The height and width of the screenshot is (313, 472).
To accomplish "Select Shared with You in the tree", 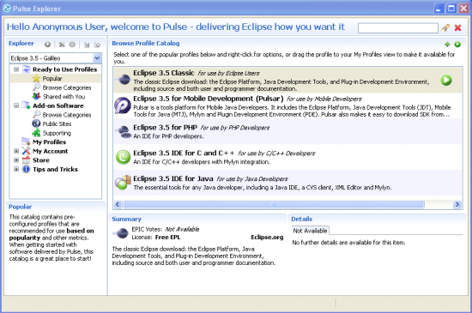I will [x=64, y=97].
